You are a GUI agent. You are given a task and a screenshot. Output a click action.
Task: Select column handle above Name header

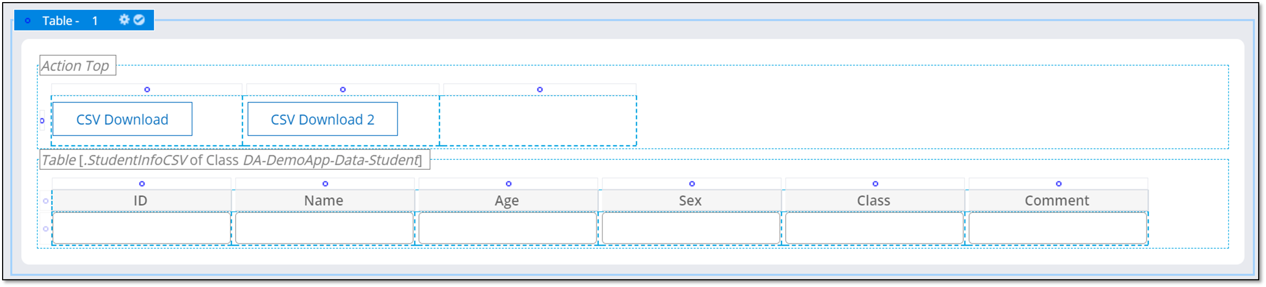click(x=325, y=183)
